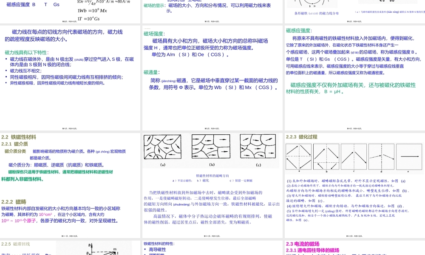425x255 pixels.
Task: Click magnetic domain figure (b)
Action: (x=211, y=147)
